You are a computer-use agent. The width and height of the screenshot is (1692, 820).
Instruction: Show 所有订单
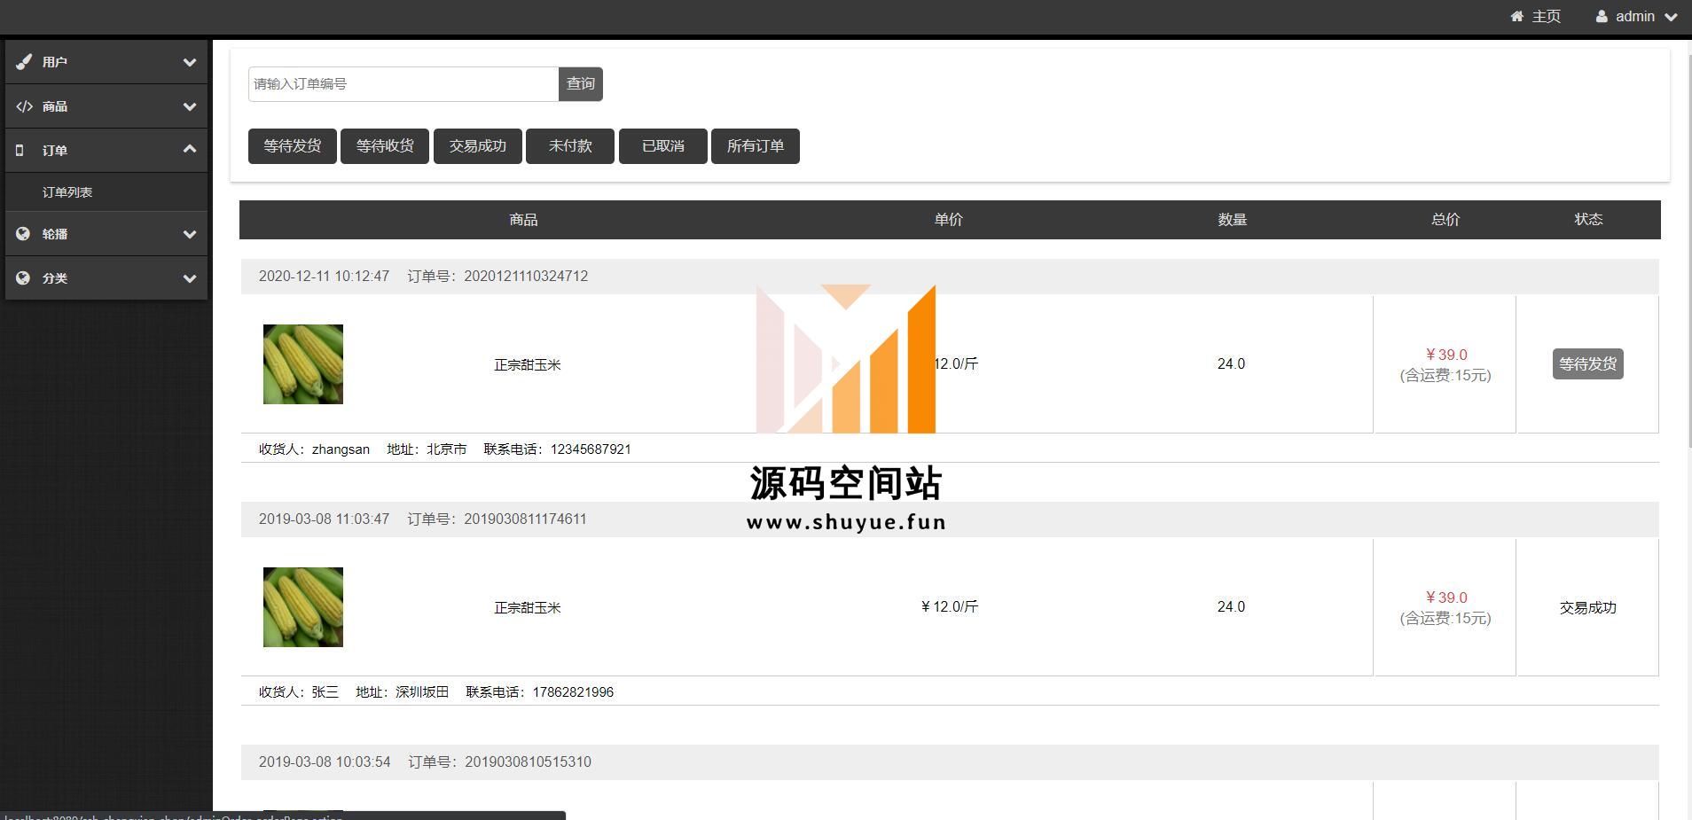[756, 146]
